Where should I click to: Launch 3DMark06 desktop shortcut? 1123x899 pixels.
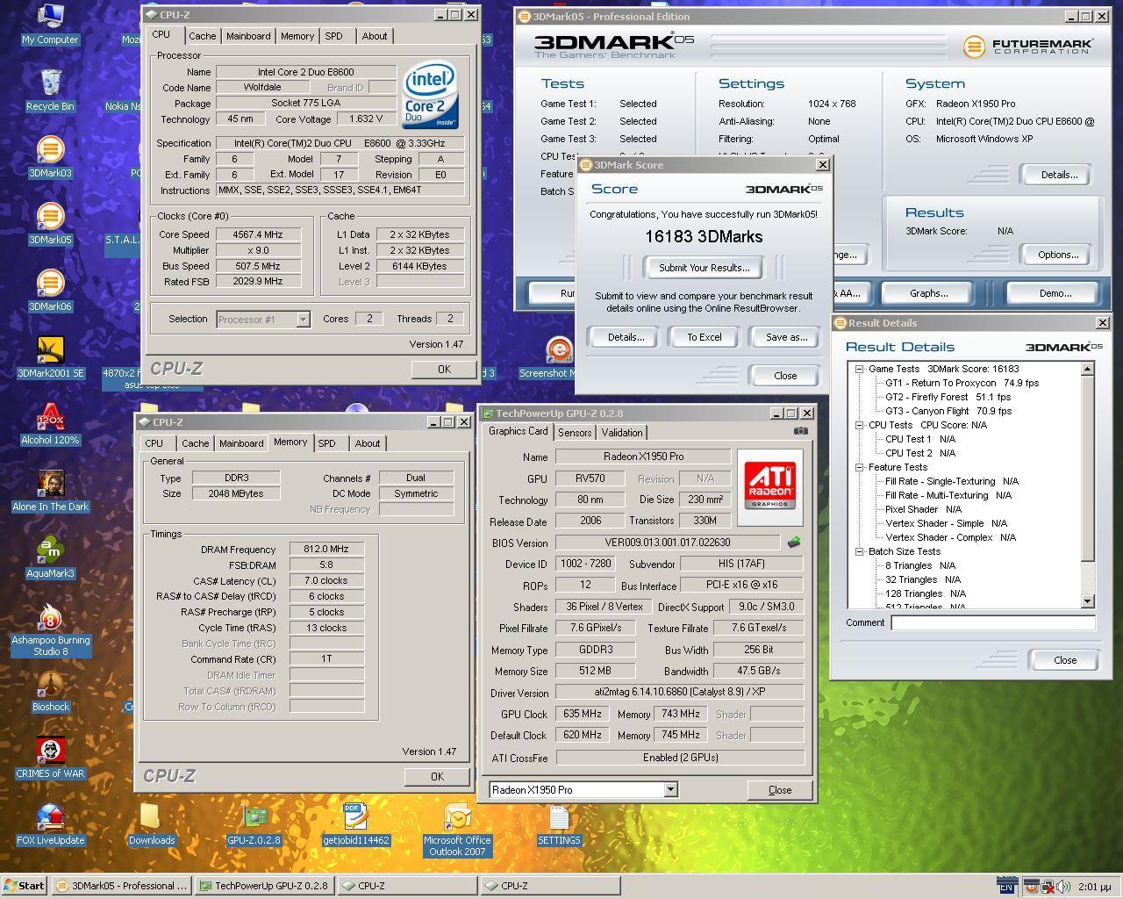pos(50,291)
